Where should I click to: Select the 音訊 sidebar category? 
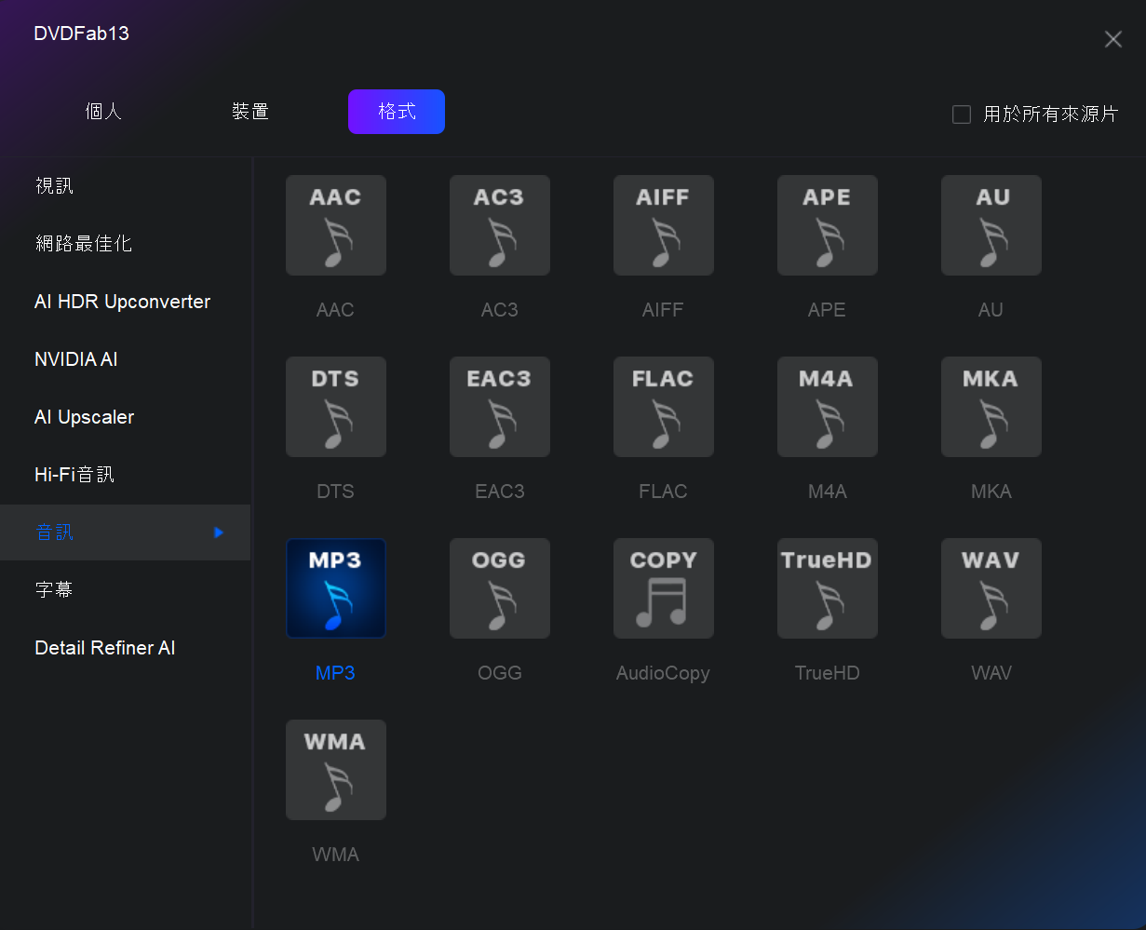click(x=126, y=532)
